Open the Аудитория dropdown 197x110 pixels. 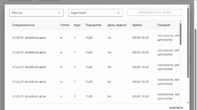(x=96, y=13)
